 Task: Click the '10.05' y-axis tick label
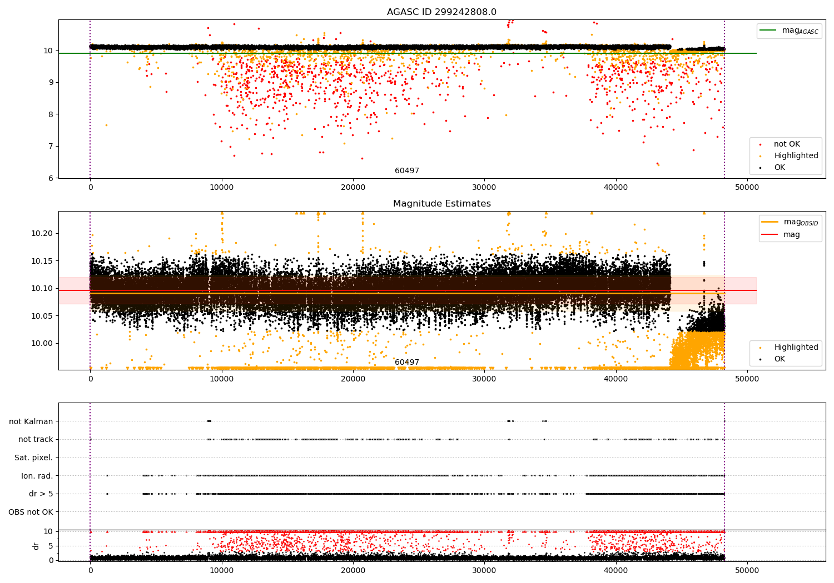42,316
